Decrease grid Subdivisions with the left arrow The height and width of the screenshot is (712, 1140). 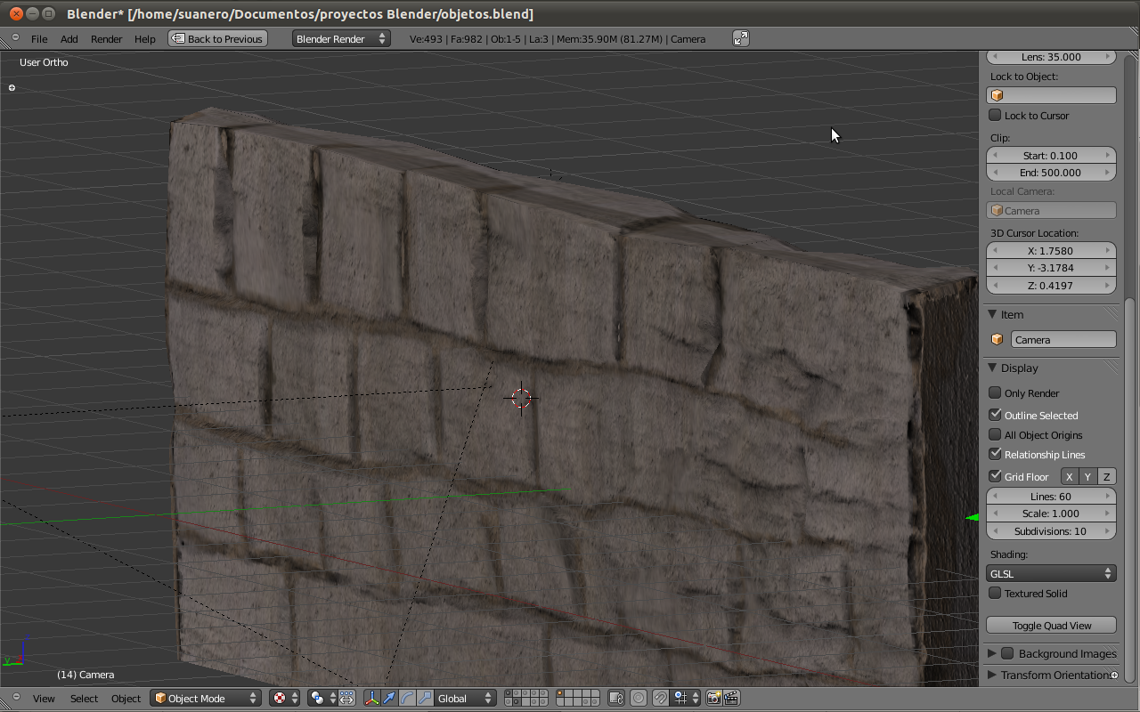pos(995,530)
